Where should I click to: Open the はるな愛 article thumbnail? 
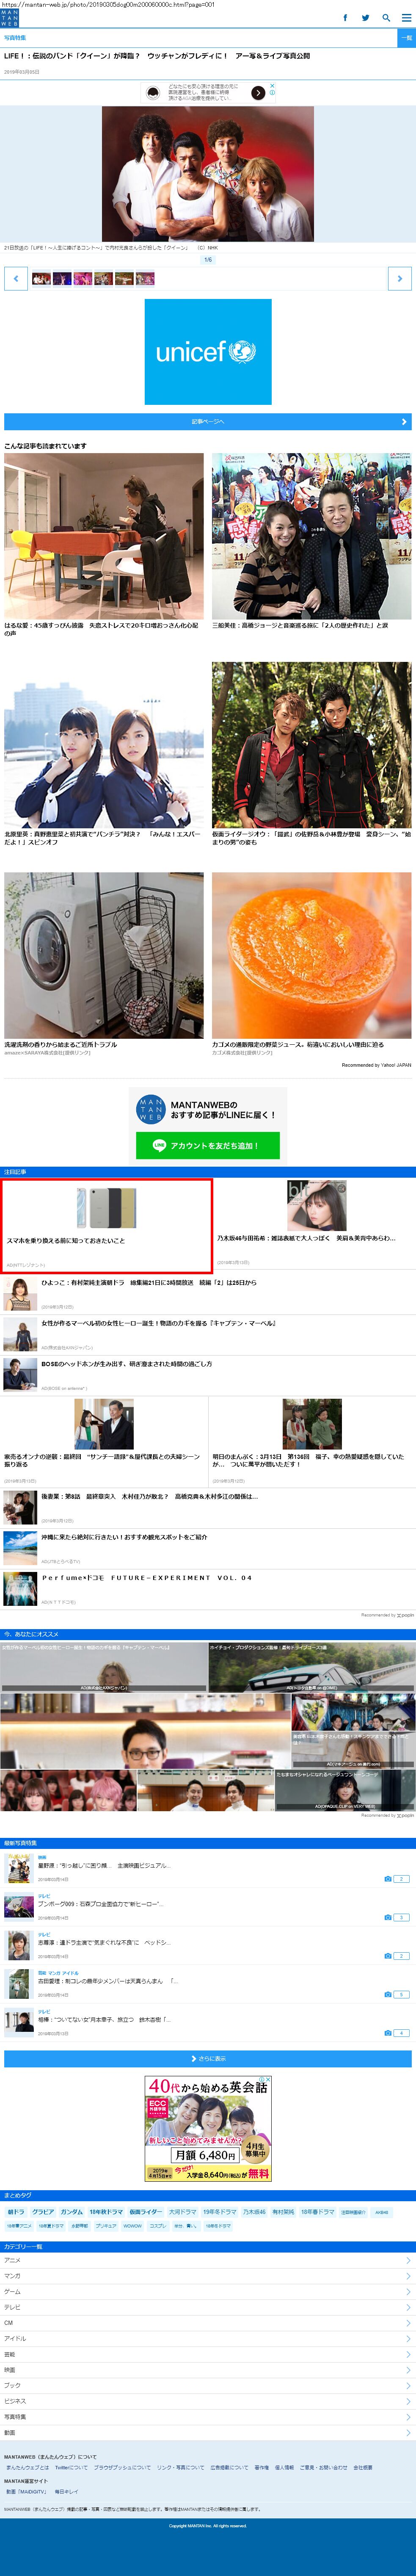(x=104, y=536)
